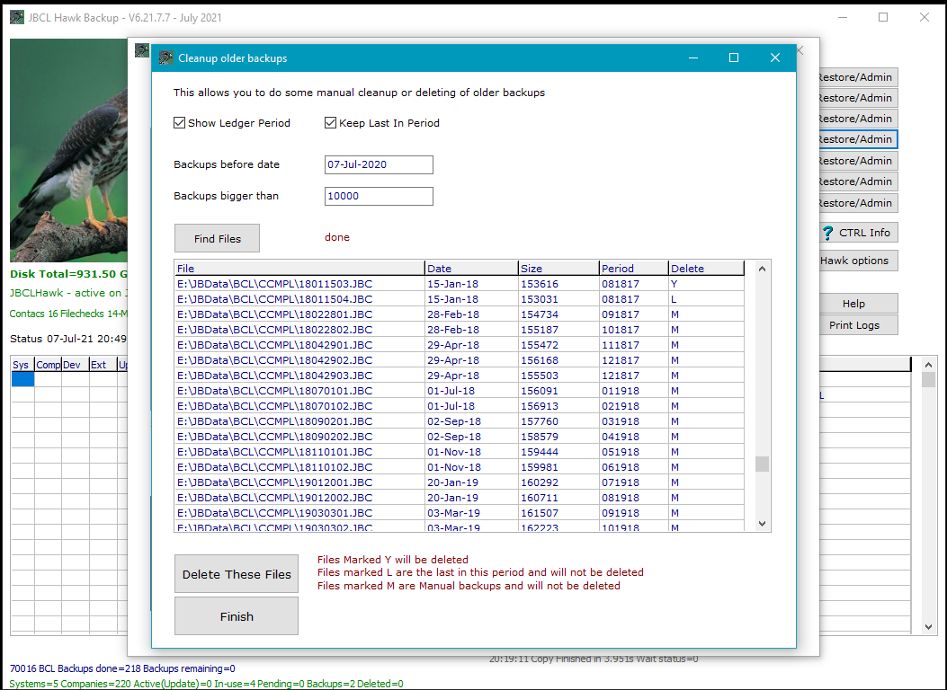947x690 pixels.
Task: Click the Size column header
Action: pos(558,269)
